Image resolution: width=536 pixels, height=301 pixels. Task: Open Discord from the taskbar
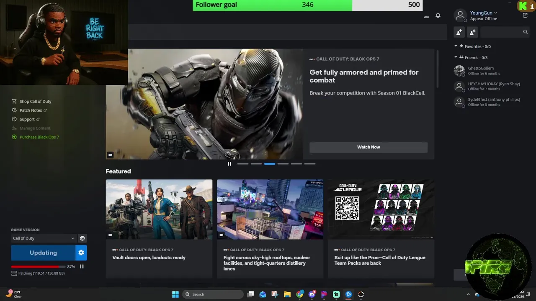pos(312,294)
